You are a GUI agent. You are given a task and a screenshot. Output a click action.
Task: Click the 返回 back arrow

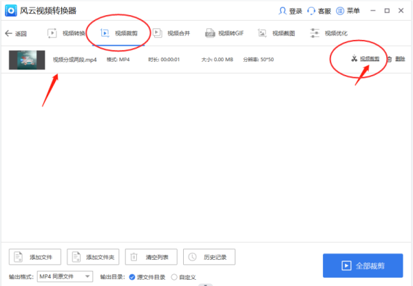(x=8, y=34)
